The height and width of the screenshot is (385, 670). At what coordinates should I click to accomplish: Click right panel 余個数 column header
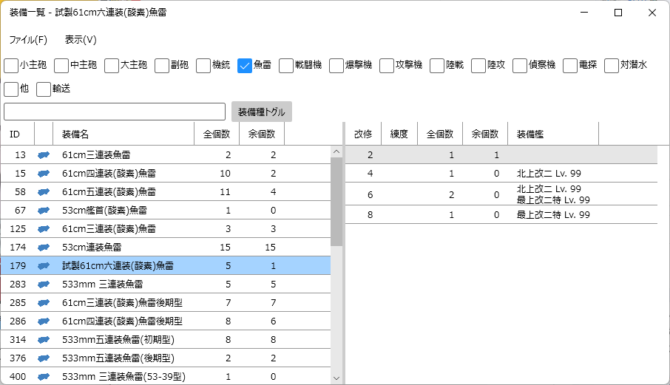[x=485, y=134]
